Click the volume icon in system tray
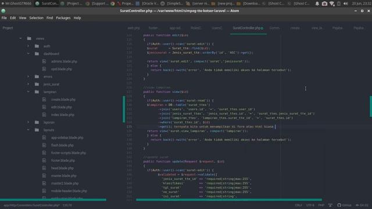The width and height of the screenshot is (372, 209). 346,3
